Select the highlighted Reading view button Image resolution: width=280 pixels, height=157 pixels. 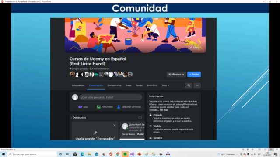pyautogui.click(x=271, y=150)
